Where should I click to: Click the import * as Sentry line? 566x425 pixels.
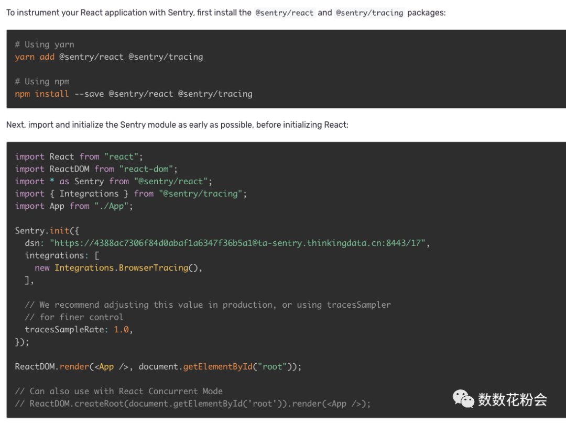[113, 181]
